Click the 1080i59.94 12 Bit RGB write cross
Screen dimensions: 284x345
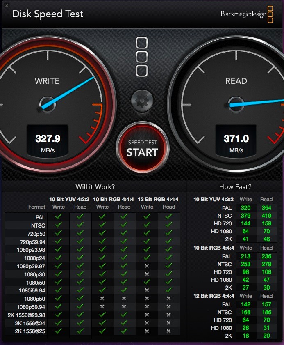(147, 290)
